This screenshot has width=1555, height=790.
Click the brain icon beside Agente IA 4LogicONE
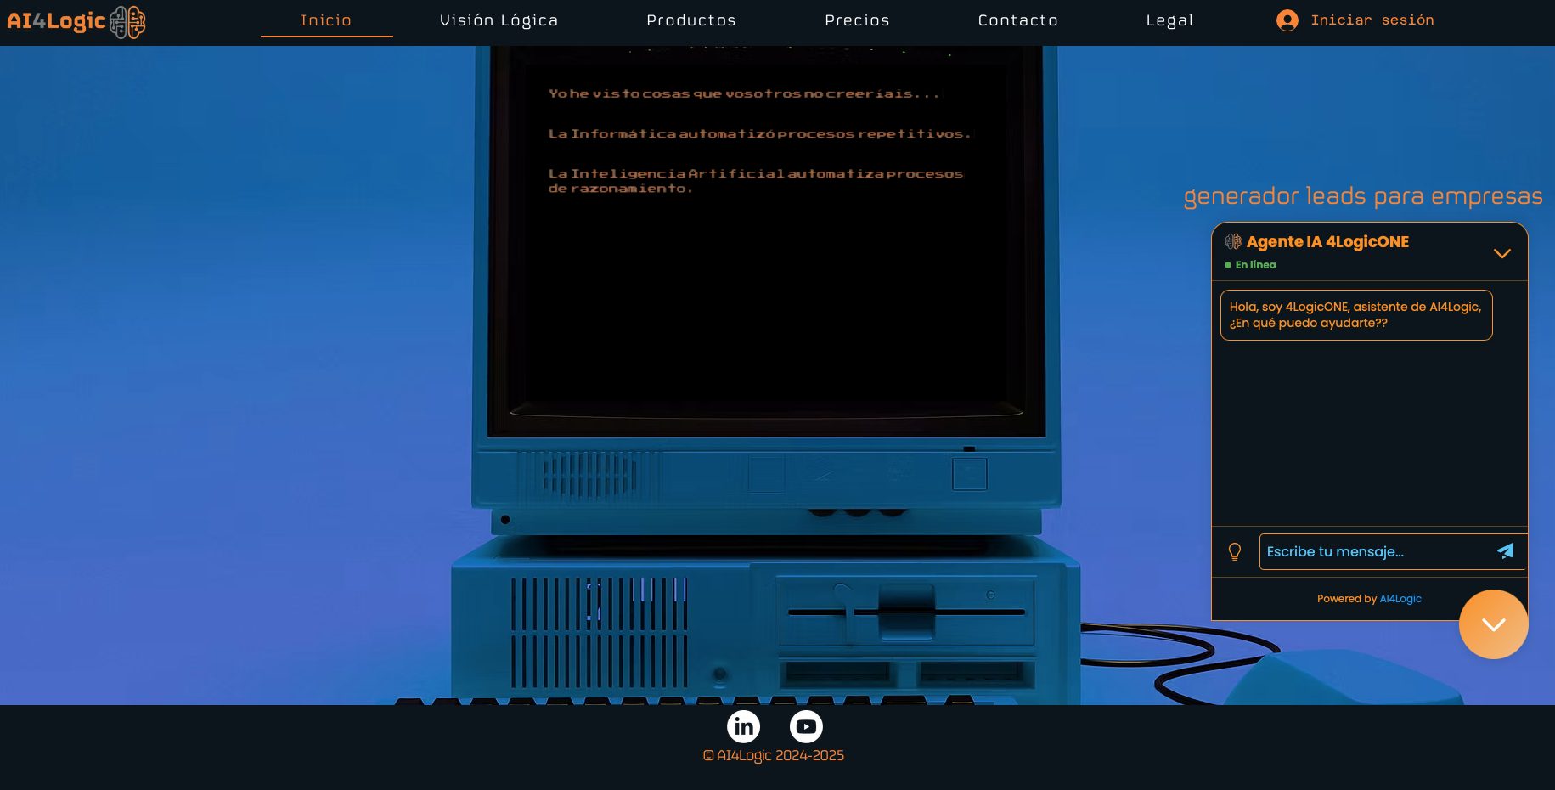1233,242
